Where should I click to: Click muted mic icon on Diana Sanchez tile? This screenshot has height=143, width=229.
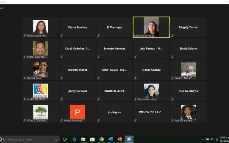(62, 36)
